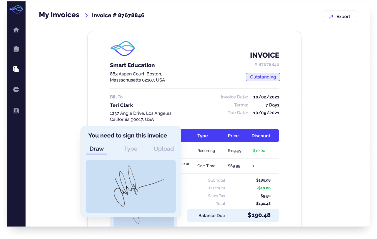Select the Draw signature tab
Image resolution: width=377 pixels, height=239 pixels.
[x=96, y=149]
